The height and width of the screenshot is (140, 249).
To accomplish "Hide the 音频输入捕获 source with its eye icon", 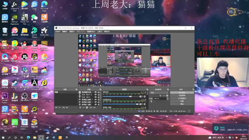I will click(95, 105).
